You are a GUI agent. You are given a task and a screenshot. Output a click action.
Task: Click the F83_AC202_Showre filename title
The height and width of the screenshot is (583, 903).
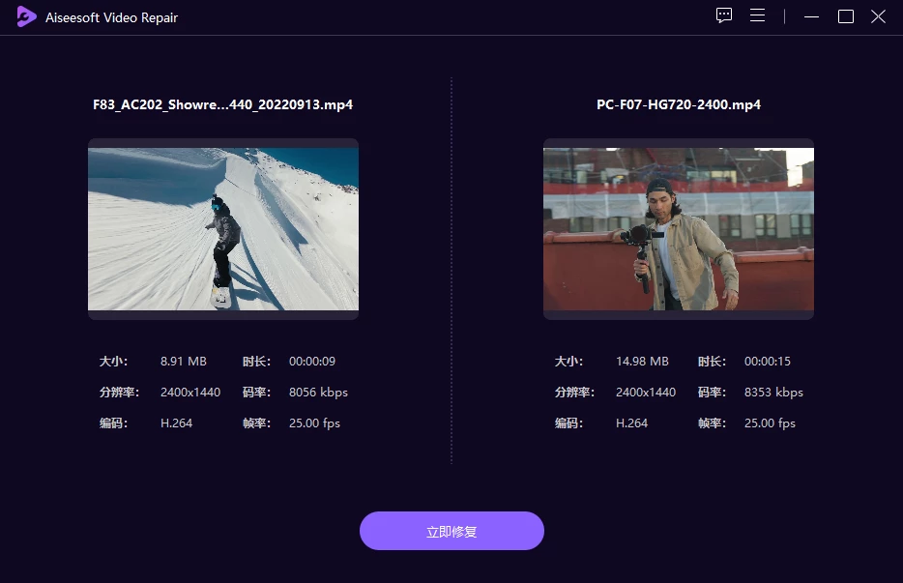point(222,104)
